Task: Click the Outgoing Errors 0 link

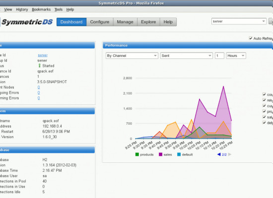Action: [39, 93]
